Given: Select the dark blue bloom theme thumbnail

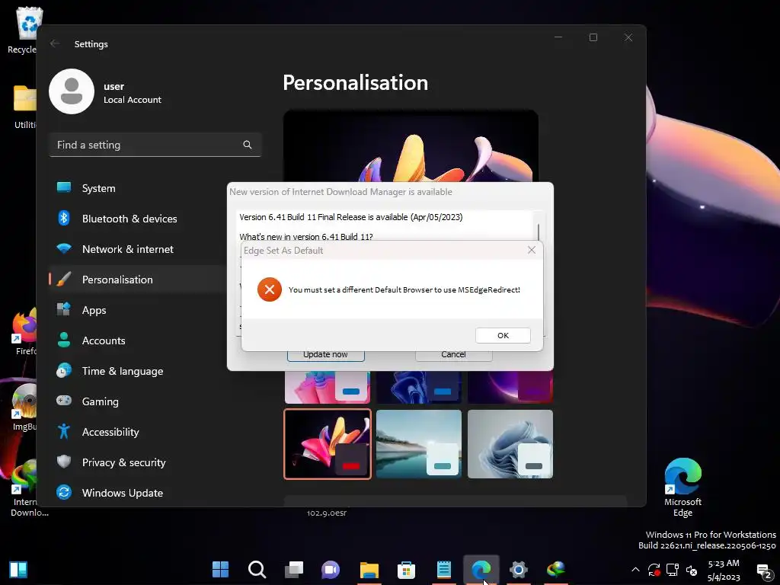Looking at the screenshot, I should (419, 387).
